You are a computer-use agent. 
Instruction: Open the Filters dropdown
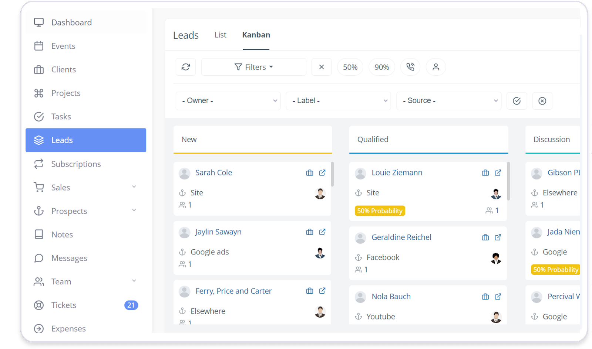tap(254, 67)
